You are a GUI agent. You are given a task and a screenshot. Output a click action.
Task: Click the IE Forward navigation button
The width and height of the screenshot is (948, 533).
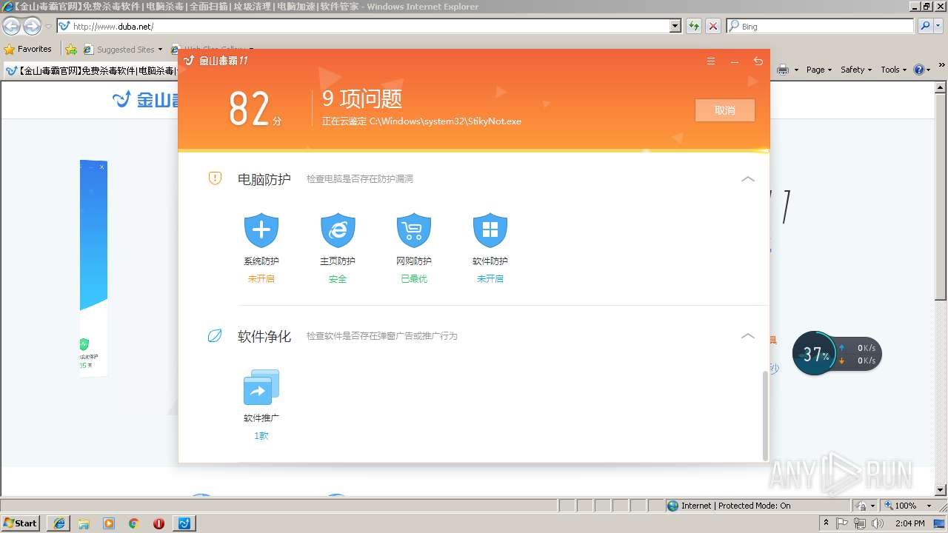coord(32,27)
